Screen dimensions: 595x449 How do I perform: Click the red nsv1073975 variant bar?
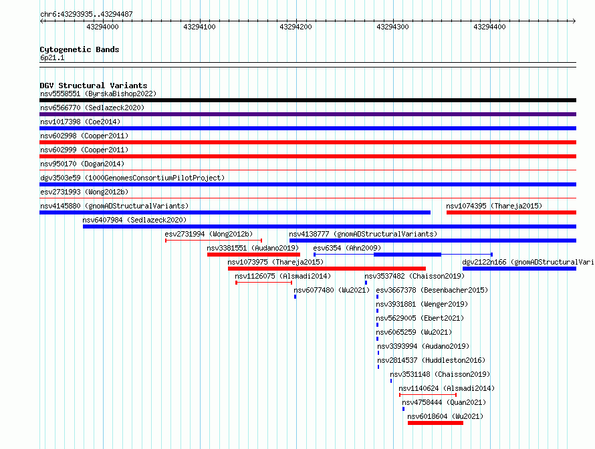coord(327,269)
